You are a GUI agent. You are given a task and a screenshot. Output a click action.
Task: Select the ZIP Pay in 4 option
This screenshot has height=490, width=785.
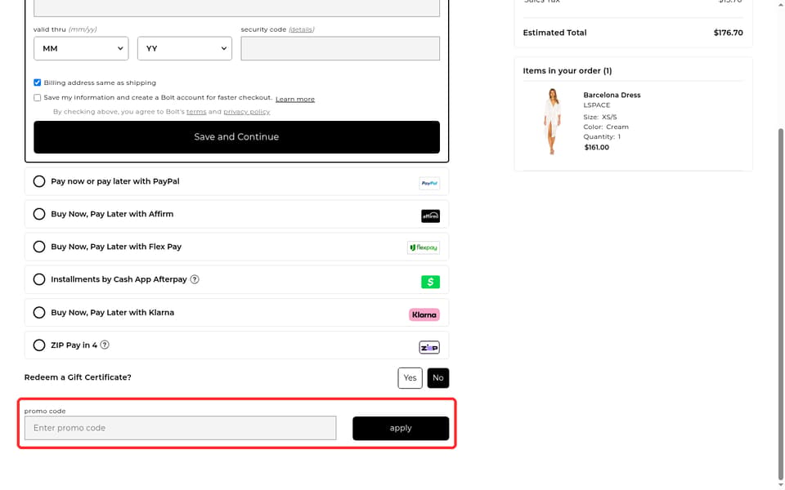(39, 345)
